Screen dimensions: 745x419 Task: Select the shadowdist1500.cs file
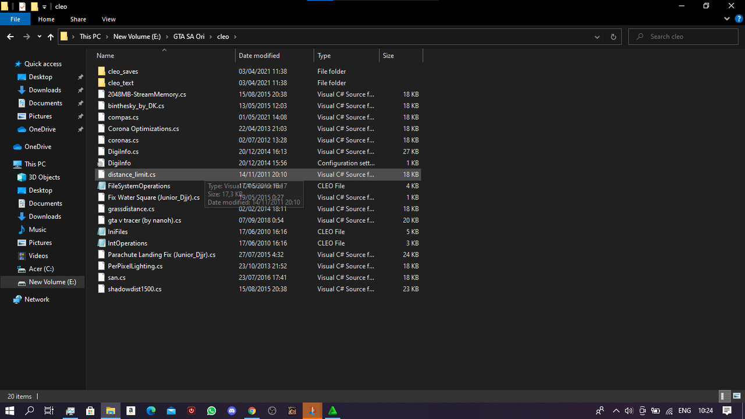(257, 289)
